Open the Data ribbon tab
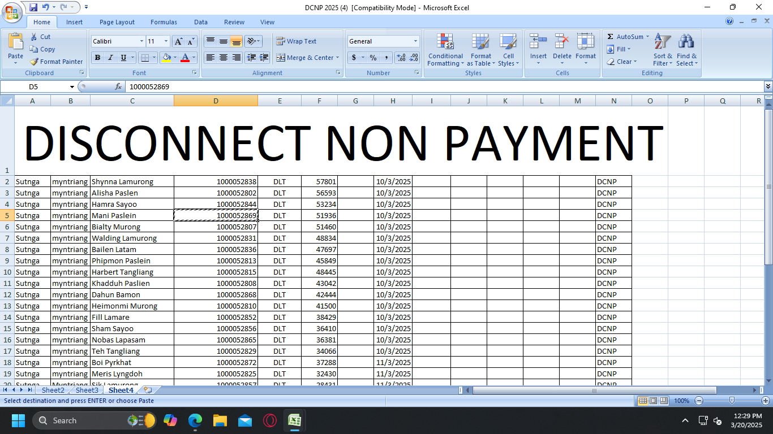The width and height of the screenshot is (773, 434). click(x=201, y=22)
